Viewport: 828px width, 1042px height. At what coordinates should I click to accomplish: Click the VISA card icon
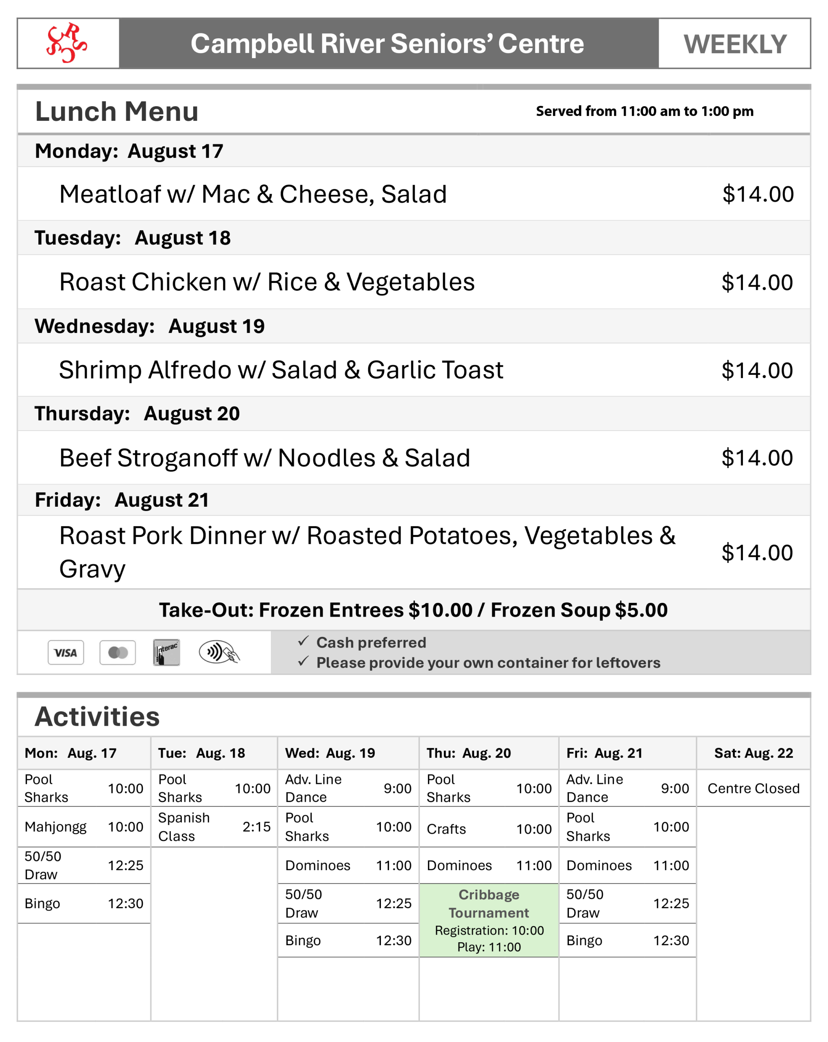coord(66,652)
